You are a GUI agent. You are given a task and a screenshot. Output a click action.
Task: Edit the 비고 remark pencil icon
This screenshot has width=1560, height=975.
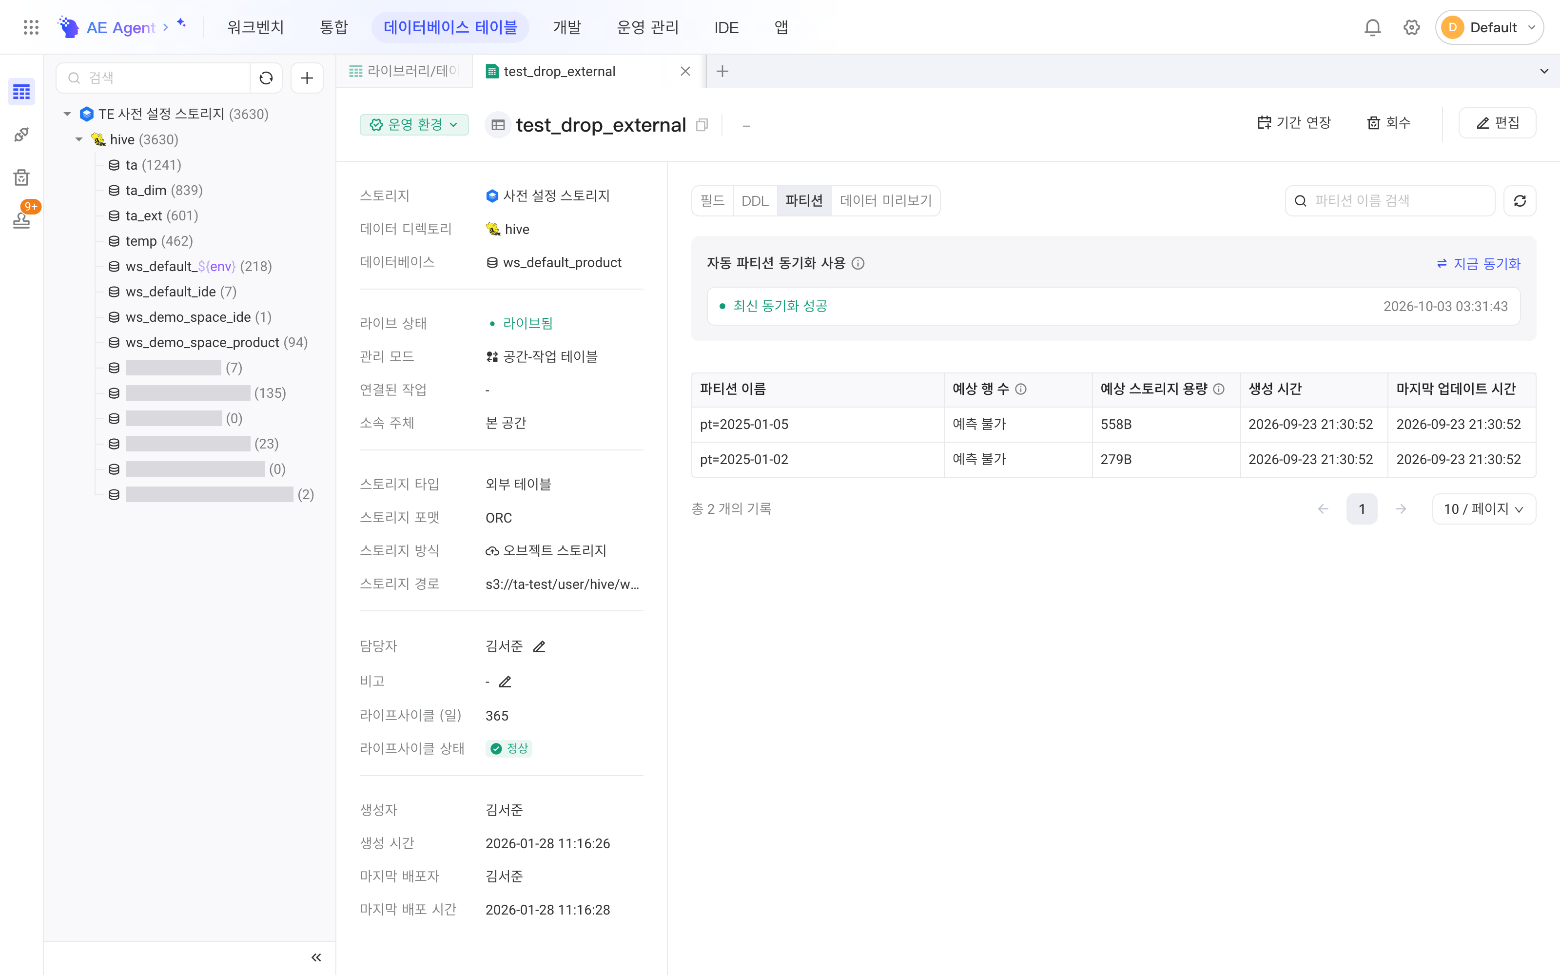point(506,682)
